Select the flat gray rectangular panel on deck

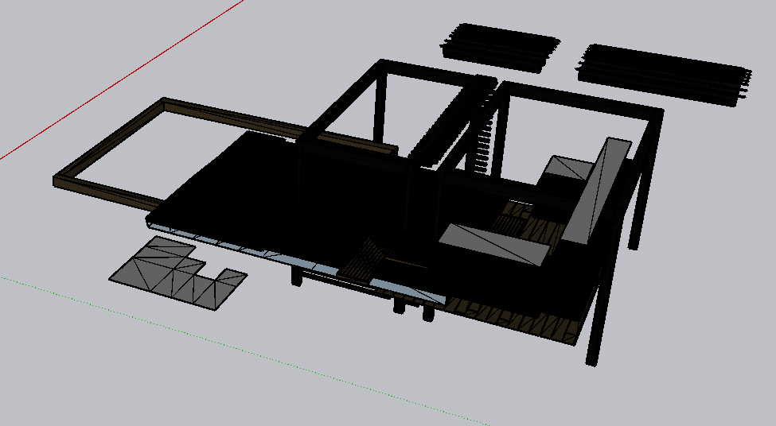click(x=495, y=245)
